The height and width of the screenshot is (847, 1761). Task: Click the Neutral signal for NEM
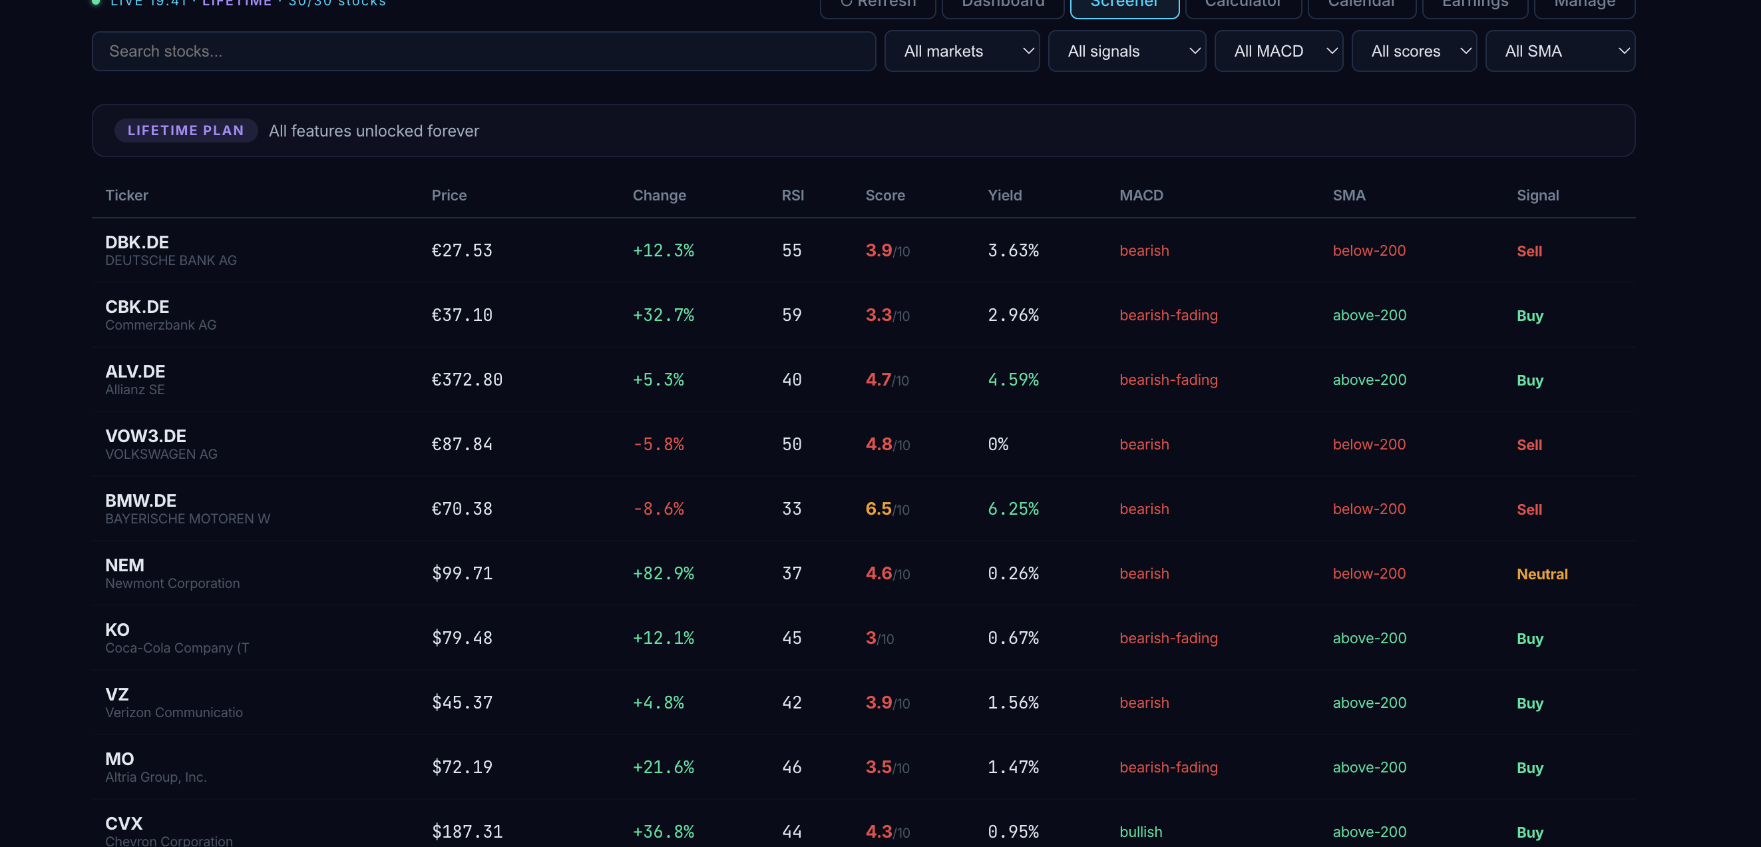(x=1541, y=574)
